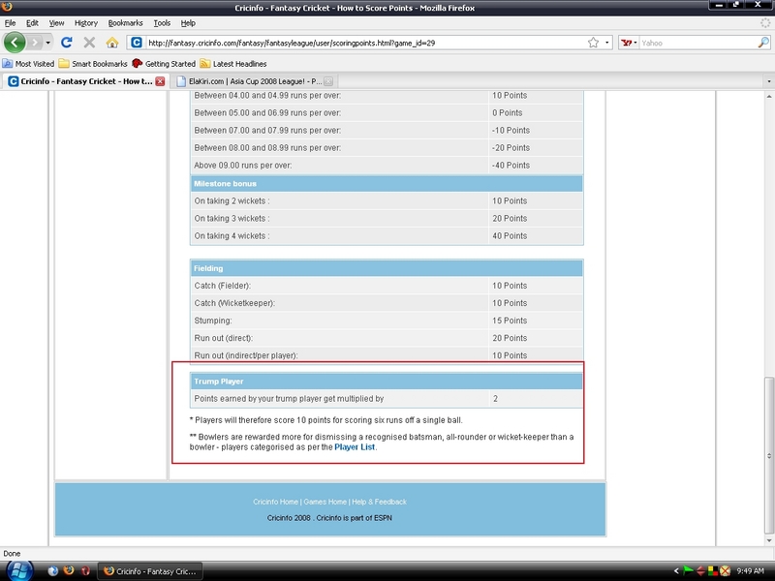
Task: Click the 'Run out (direct):' row label
Action: tap(224, 338)
